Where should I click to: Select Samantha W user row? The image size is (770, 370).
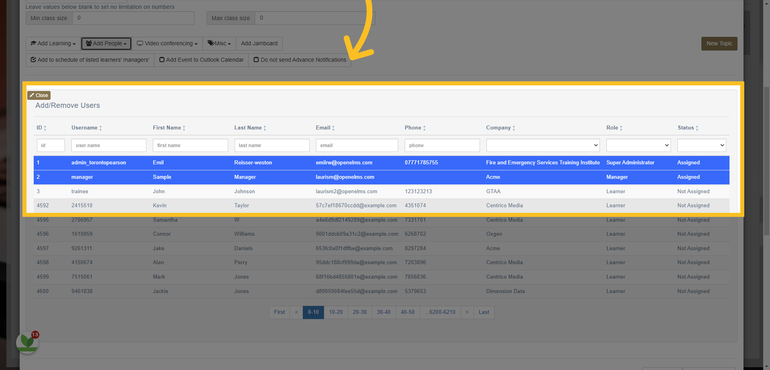[x=381, y=220]
